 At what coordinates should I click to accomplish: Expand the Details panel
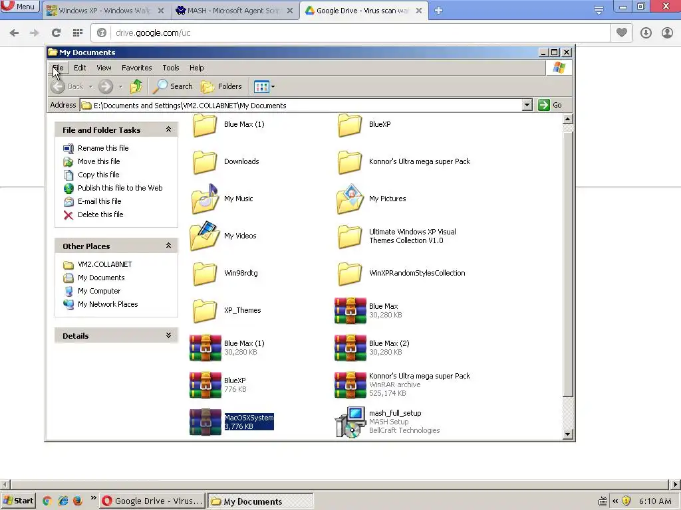[168, 335]
